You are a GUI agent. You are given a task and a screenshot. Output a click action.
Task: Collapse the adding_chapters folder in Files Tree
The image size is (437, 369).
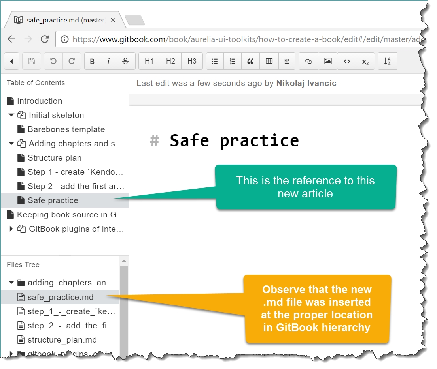pos(11,283)
